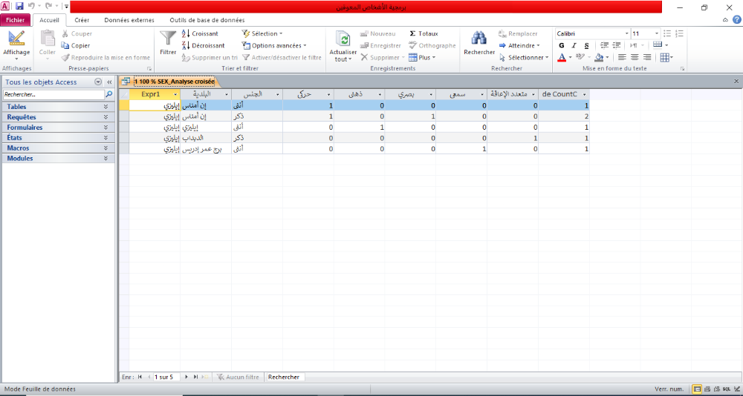
Task: Align text right in ribbon
Action: click(647, 57)
